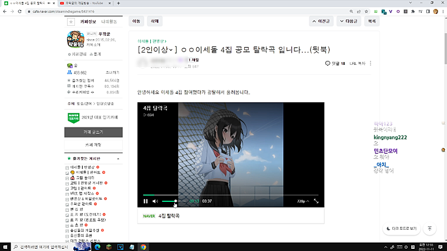Switch to the 나의활동 tab
This screenshot has height=251, width=447.
click(109, 22)
